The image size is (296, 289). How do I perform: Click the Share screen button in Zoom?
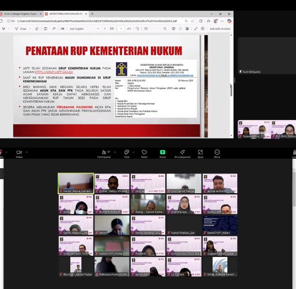[162, 153]
